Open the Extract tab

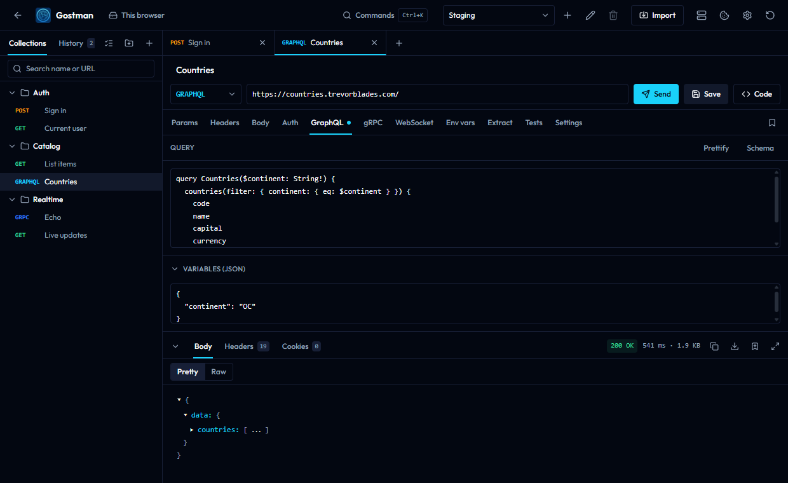[500, 123]
